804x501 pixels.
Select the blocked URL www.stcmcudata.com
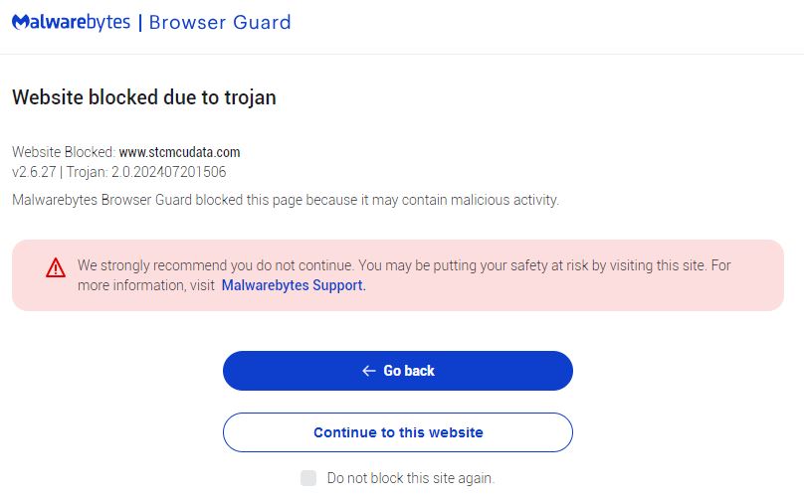tap(179, 152)
